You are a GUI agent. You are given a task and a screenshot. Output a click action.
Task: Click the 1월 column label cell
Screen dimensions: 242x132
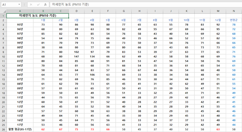(x=43, y=20)
